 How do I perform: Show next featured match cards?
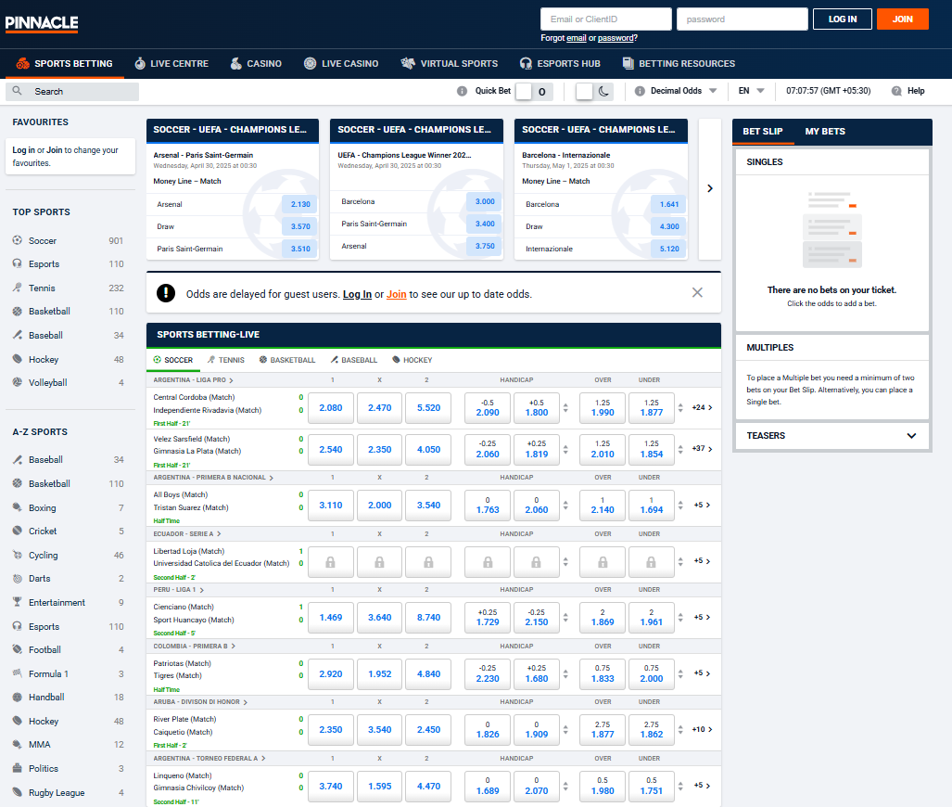point(710,188)
